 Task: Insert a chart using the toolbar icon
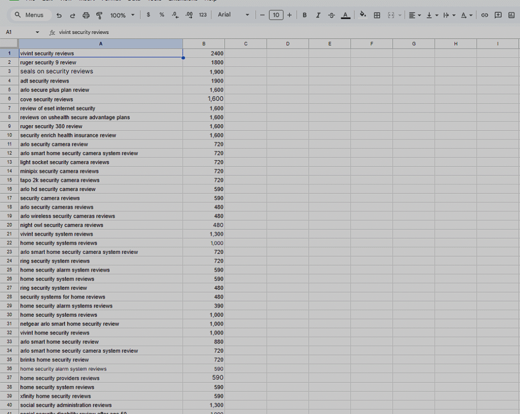(x=511, y=15)
